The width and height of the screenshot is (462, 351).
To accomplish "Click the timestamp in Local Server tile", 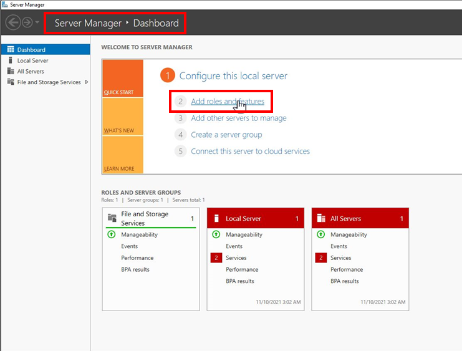I will pyautogui.click(x=278, y=302).
